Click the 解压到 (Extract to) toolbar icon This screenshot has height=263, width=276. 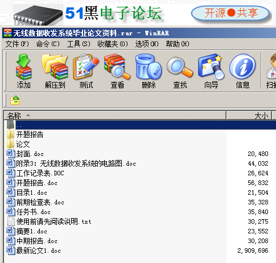[x=55, y=67]
